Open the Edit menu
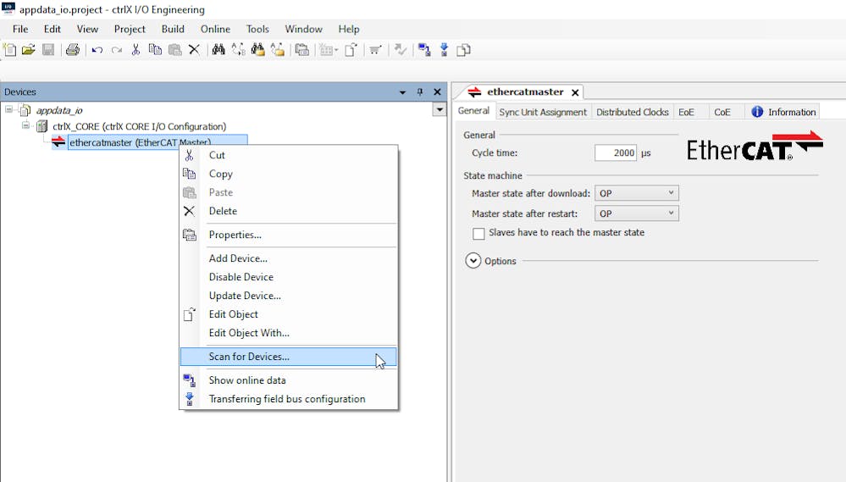Screen dimensions: 846x482 (53, 29)
